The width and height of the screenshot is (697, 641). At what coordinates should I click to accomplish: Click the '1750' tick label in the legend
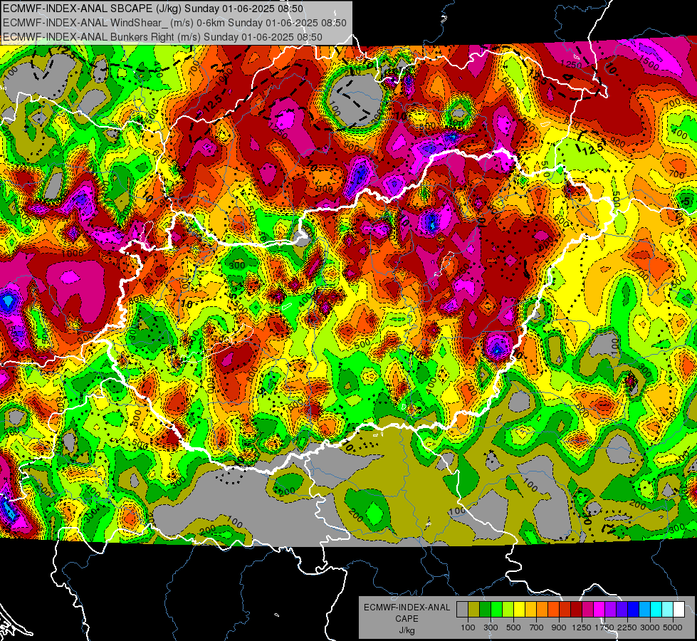(x=604, y=627)
